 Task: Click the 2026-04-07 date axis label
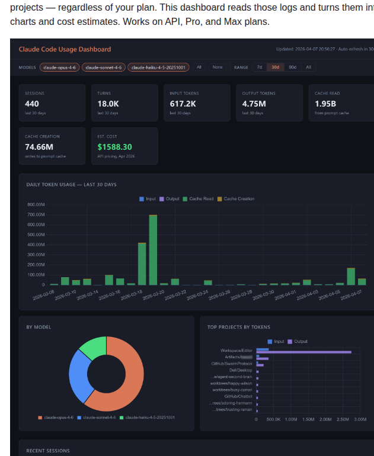point(351,295)
